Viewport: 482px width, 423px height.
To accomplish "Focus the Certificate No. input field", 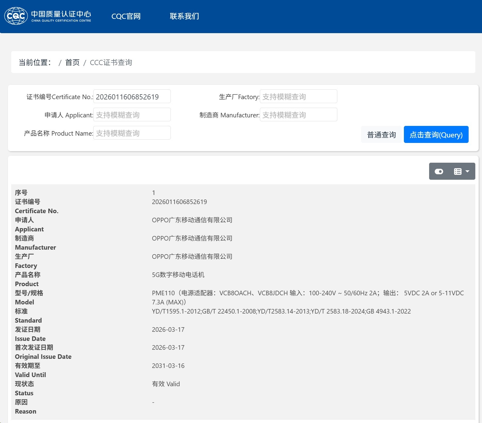I will [132, 97].
